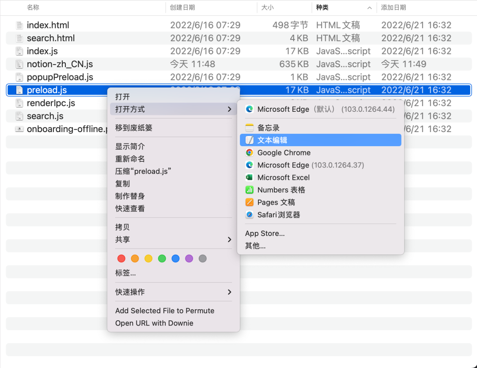The height and width of the screenshot is (368, 477).
Task: Sort by the 名称 column header
Action: 33,8
